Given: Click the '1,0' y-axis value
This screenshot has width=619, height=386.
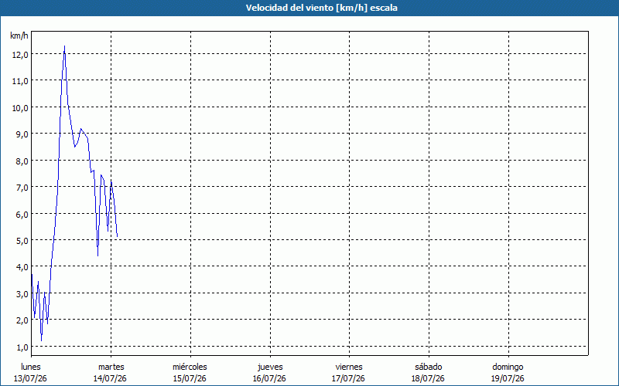Looking at the screenshot, I should coord(22,347).
